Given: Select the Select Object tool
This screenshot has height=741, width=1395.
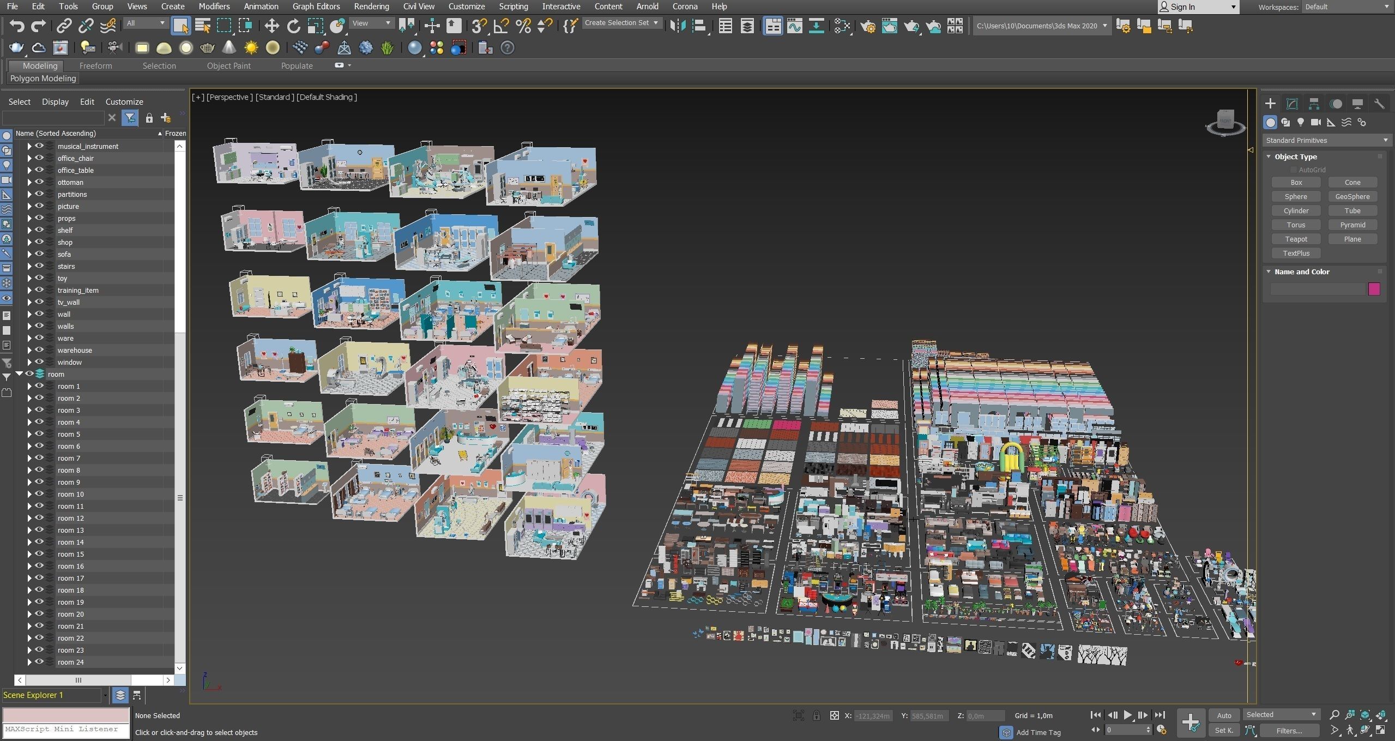Looking at the screenshot, I should 180,26.
